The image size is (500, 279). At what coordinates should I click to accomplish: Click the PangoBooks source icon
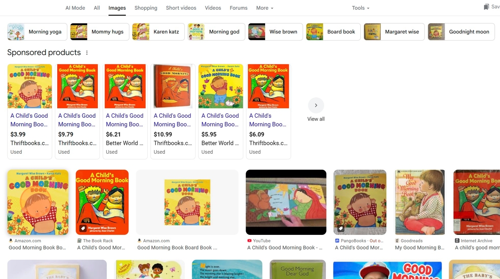tap(337, 241)
